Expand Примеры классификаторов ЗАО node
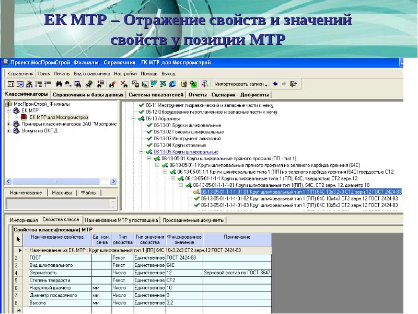 tap(8, 124)
